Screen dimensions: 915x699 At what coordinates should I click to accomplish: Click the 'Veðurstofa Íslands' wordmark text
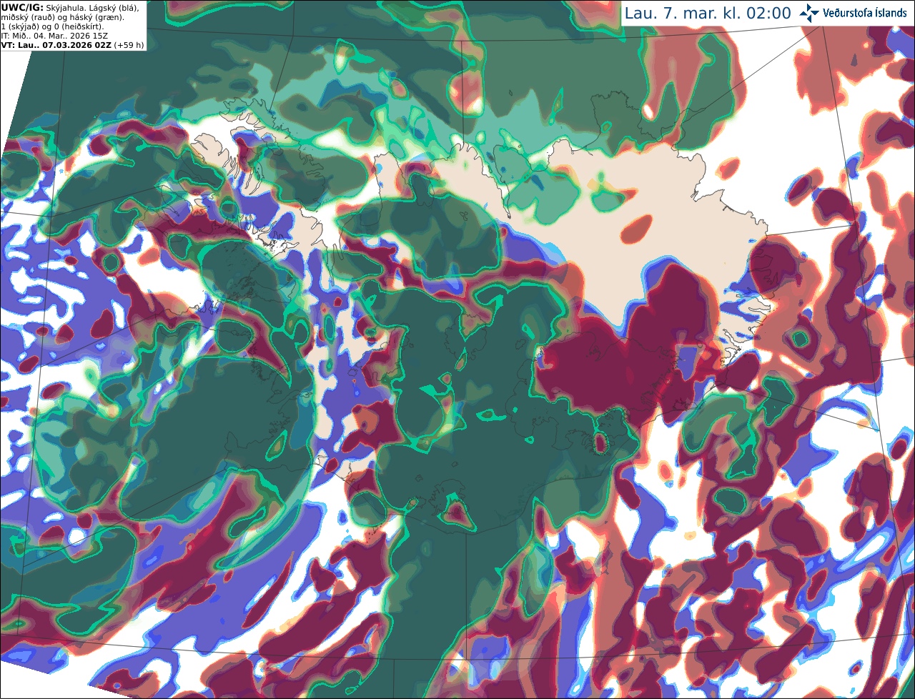point(864,13)
